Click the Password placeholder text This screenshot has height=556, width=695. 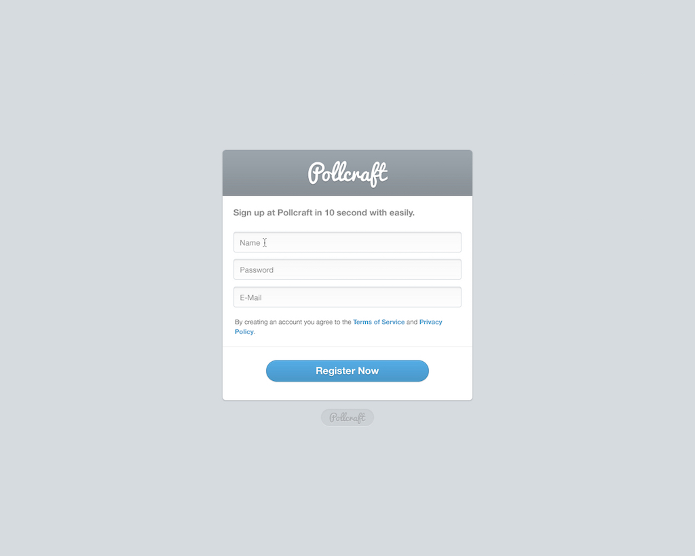pos(257,270)
